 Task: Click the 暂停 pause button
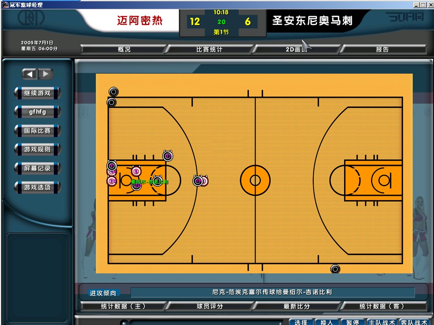(353, 322)
